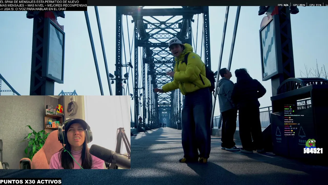The width and height of the screenshot is (328, 185).
Task: Click the USA !S O !VOZ chat hint
Action: coord(33,9)
